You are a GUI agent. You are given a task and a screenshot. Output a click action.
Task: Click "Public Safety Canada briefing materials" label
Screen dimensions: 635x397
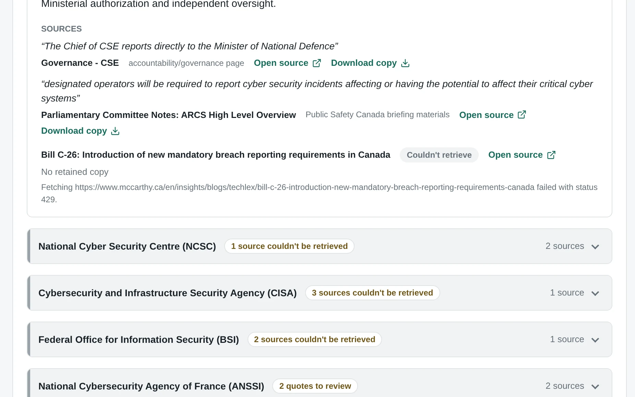click(378, 115)
